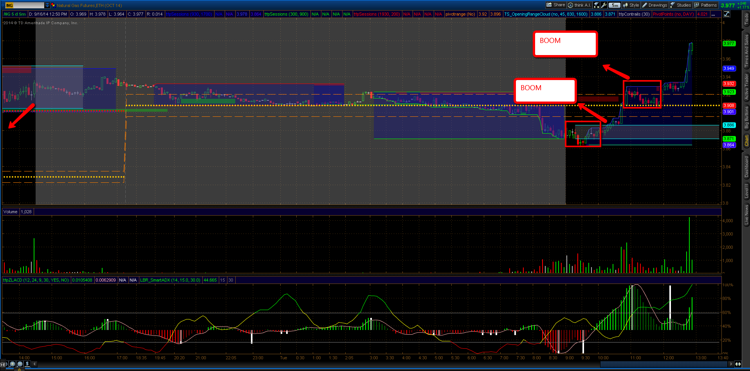Click the green 3.923 price axis label
Image resolution: width=750 pixels, height=371 pixels.
[x=729, y=92]
